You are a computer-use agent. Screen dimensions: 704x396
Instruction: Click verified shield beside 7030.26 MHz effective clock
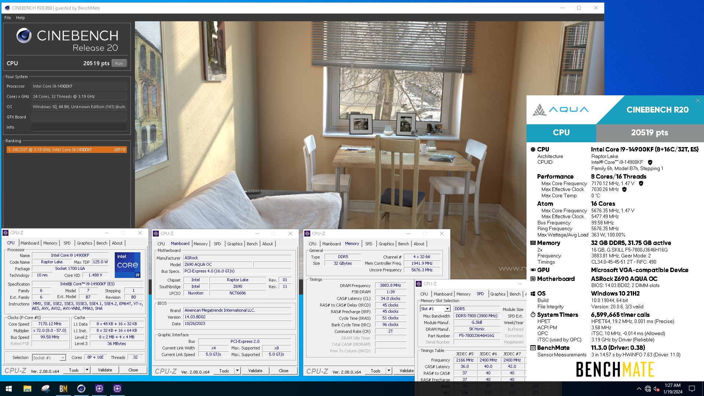click(x=624, y=190)
